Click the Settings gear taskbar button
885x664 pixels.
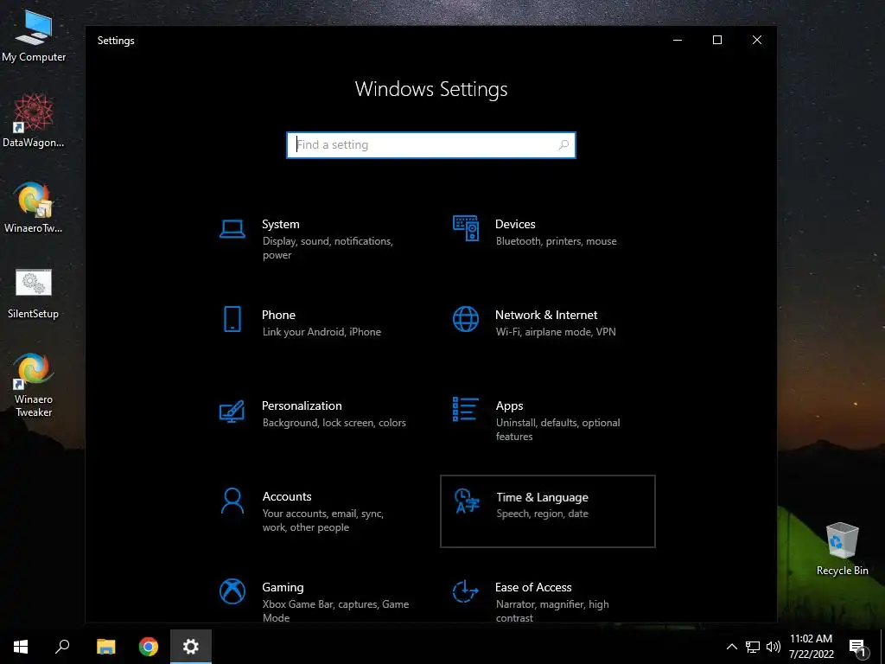(191, 647)
